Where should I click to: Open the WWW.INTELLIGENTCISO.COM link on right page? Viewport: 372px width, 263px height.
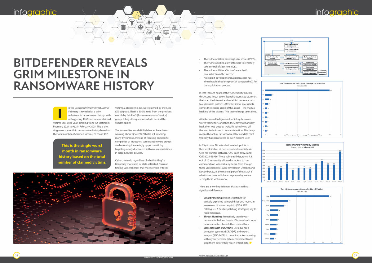214,256
